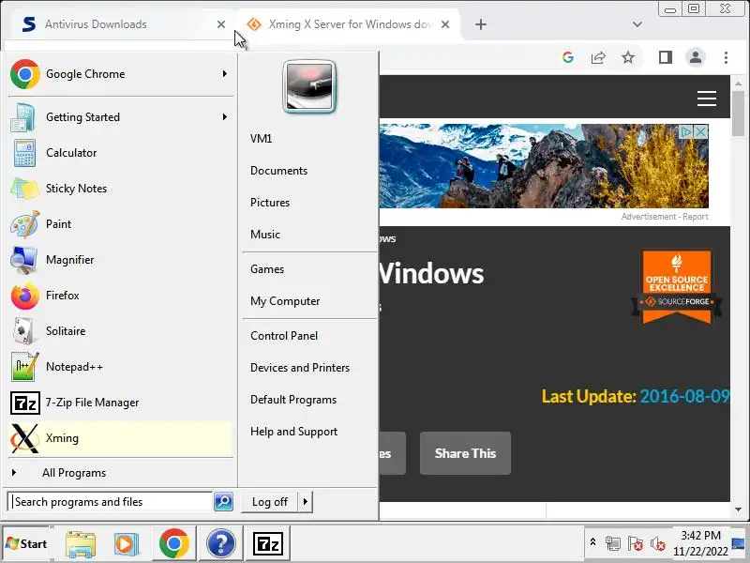Select Xming X Server tab
This screenshot has height=563, width=750.
349,24
